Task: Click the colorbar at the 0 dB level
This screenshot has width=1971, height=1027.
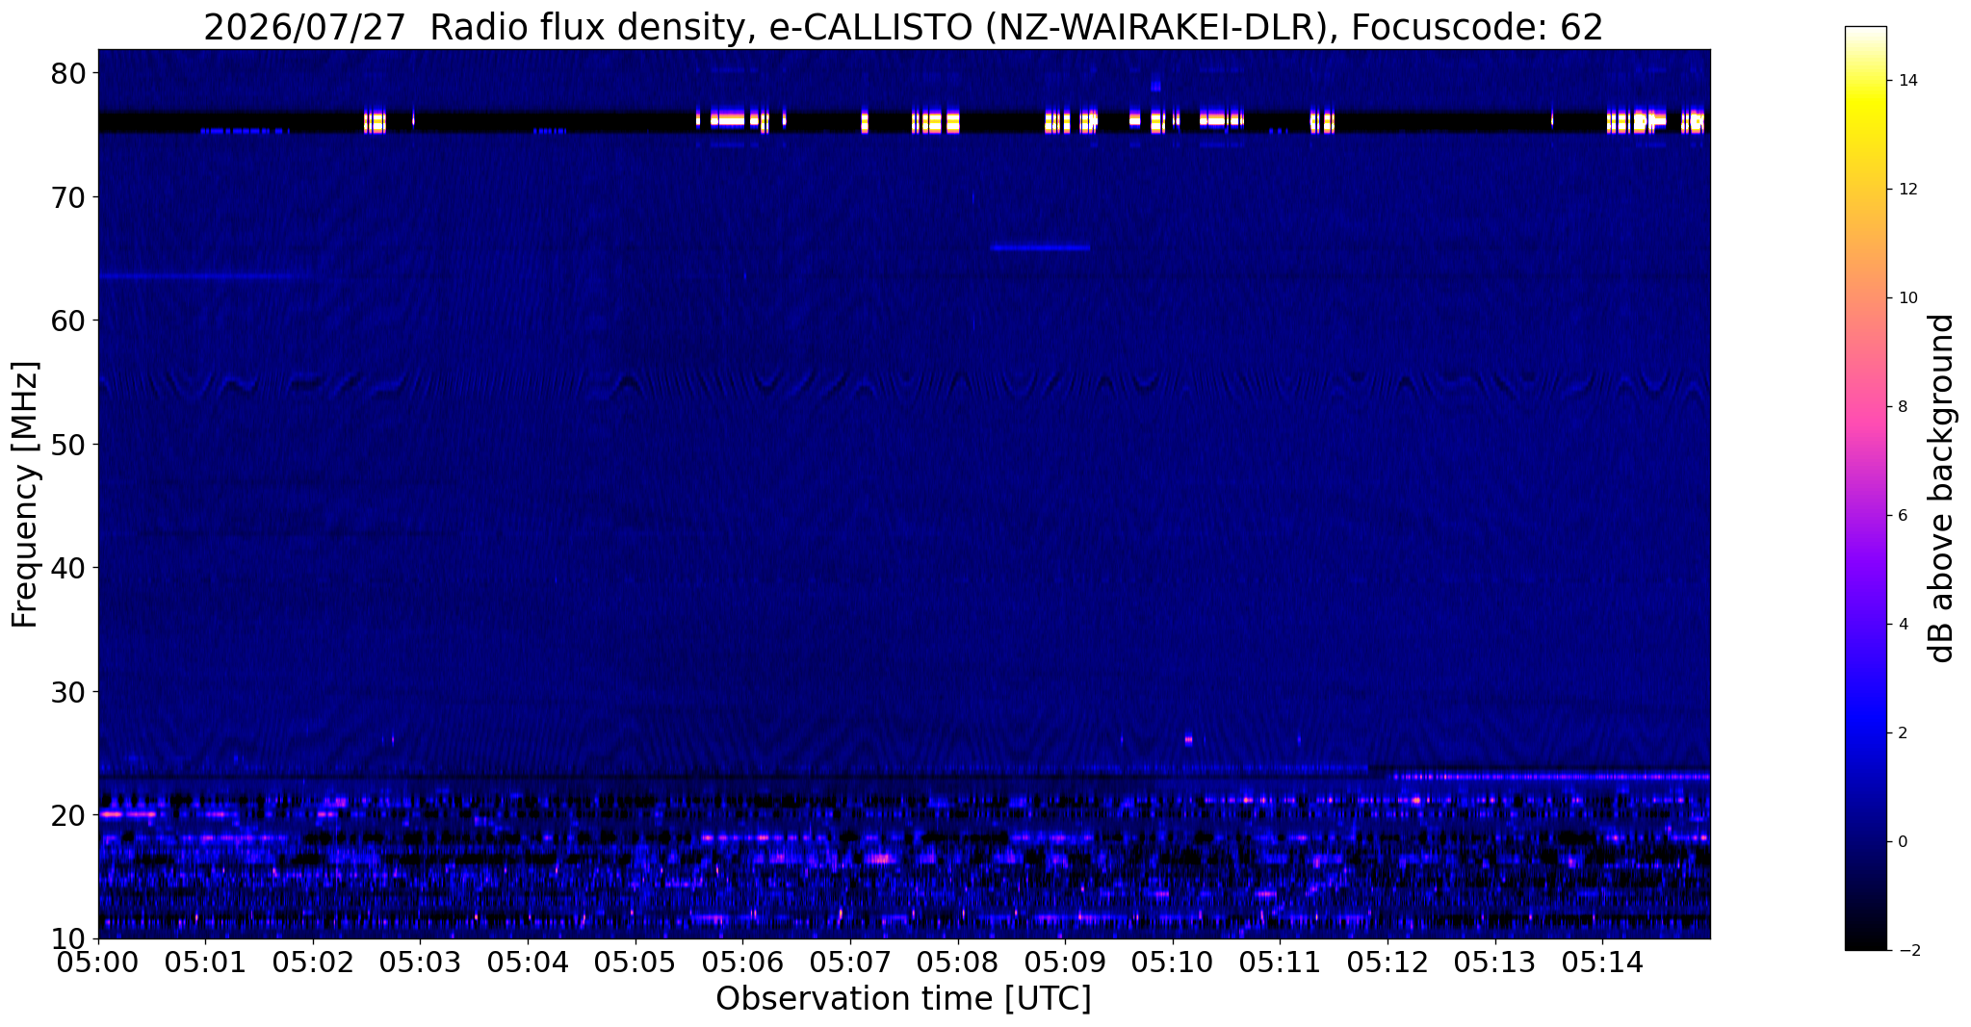Action: click(1865, 841)
